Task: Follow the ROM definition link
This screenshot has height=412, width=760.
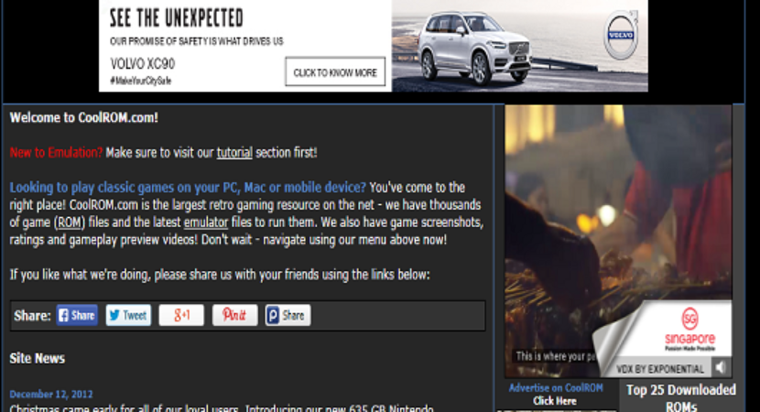Action: 70,222
